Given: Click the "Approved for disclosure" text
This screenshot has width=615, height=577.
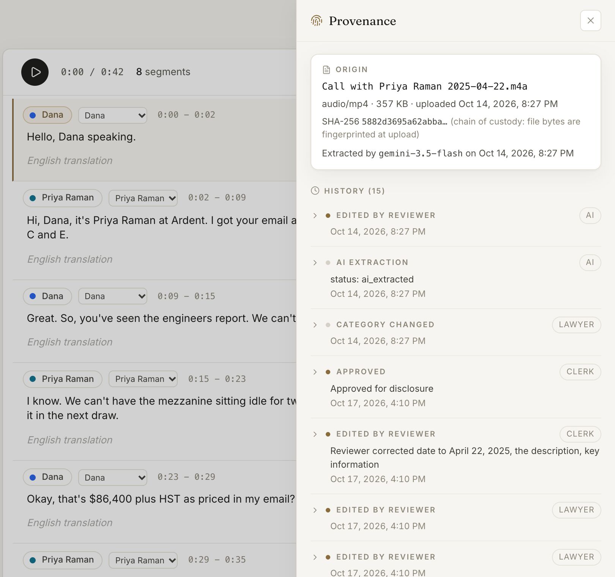Looking at the screenshot, I should pyautogui.click(x=382, y=389).
